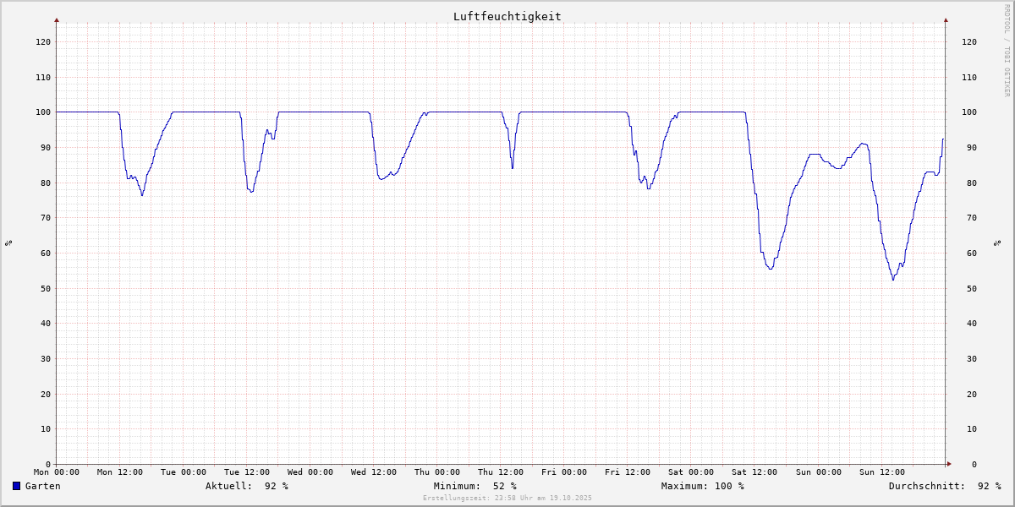This screenshot has height=507, width=1015.
Task: Click the left '%' axis unit label
Action: click(x=8, y=243)
